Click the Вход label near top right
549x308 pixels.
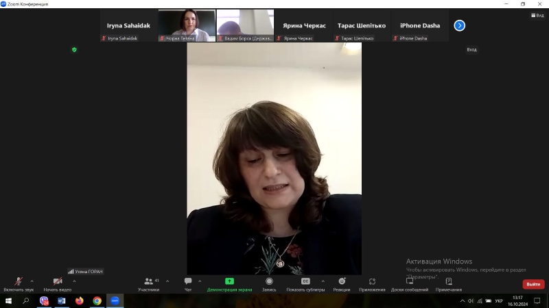[x=471, y=49]
